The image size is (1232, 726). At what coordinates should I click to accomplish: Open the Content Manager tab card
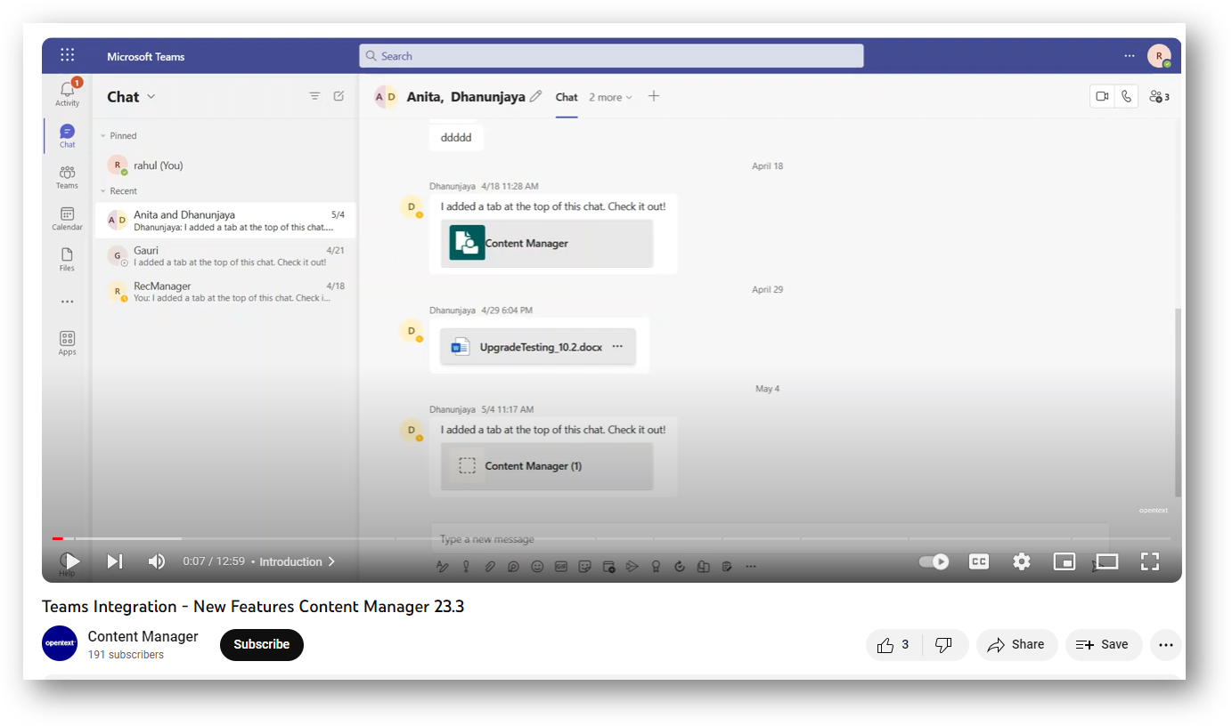pyautogui.click(x=547, y=243)
